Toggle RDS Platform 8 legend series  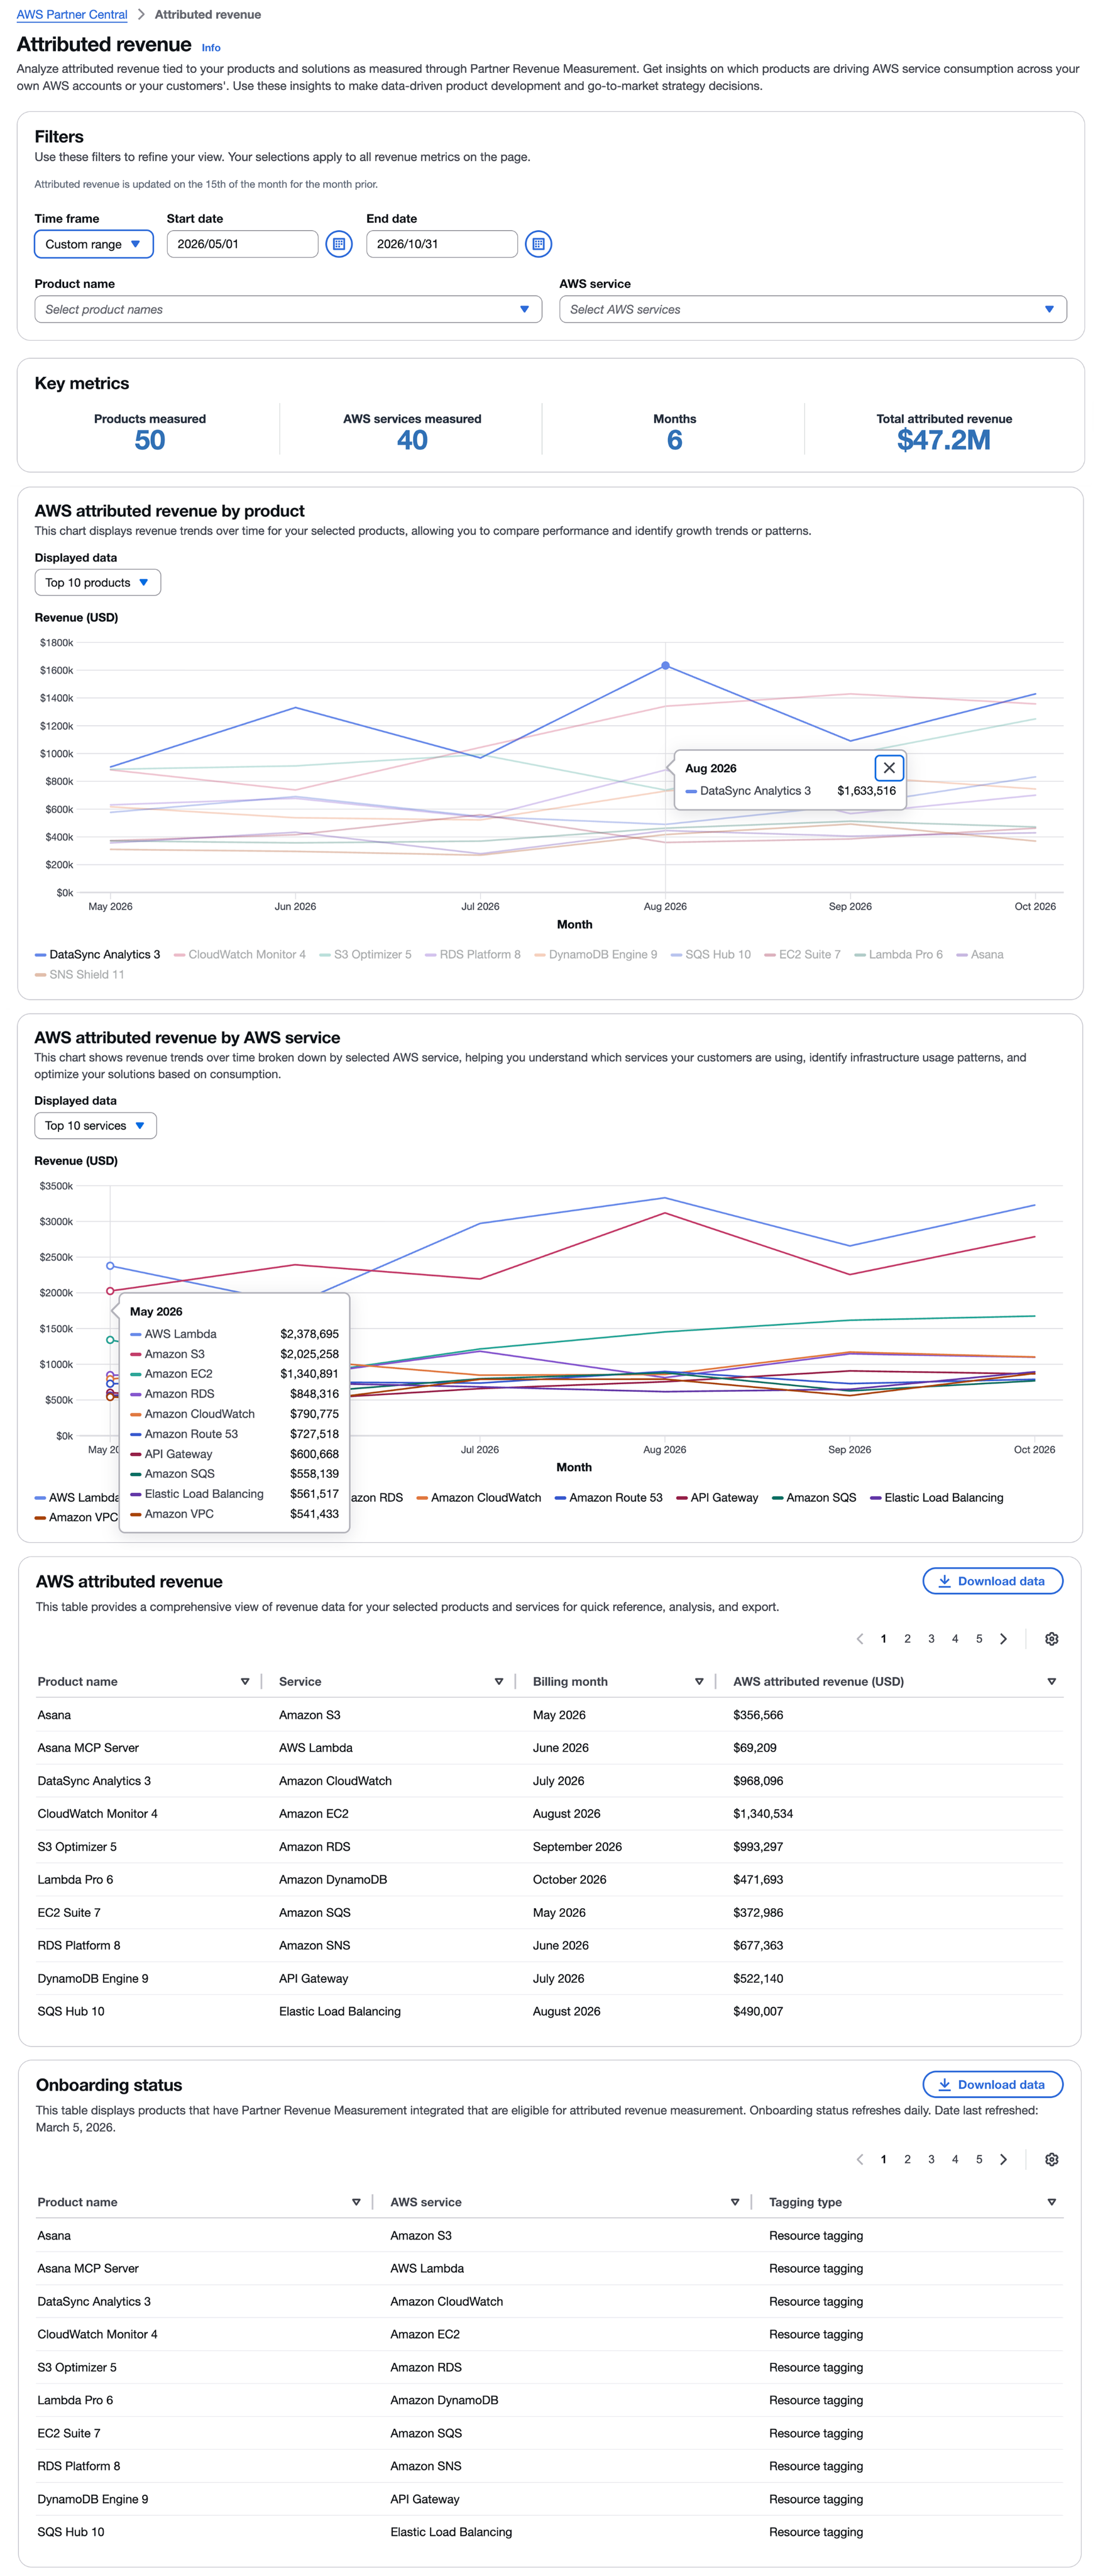(473, 954)
